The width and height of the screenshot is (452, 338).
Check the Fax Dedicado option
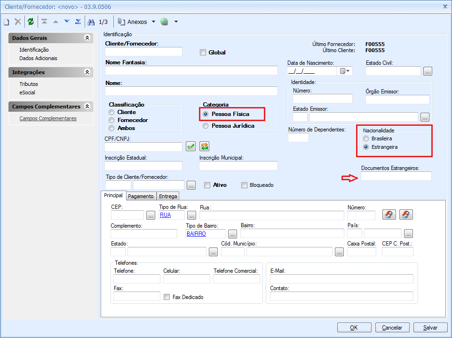(x=167, y=297)
